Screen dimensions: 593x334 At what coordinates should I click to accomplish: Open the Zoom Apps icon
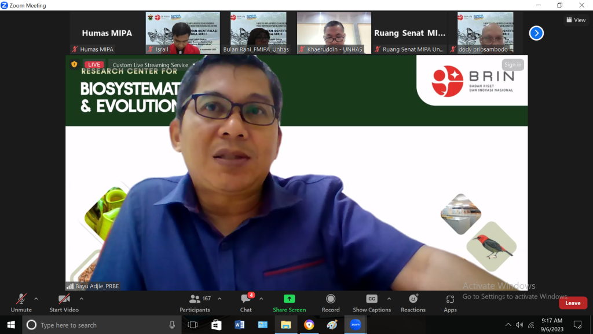click(x=450, y=299)
